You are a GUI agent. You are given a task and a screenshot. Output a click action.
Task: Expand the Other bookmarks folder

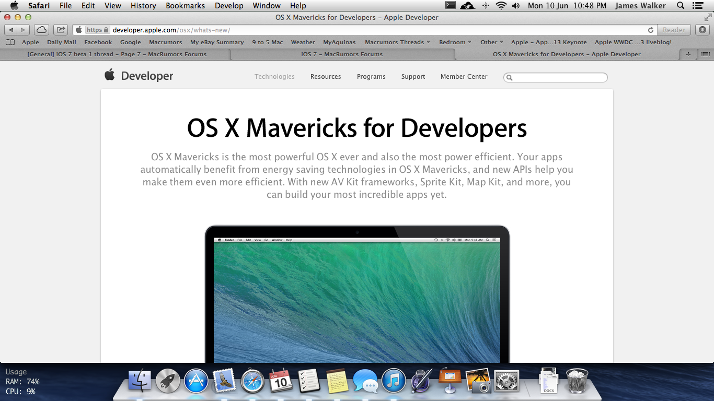click(492, 42)
